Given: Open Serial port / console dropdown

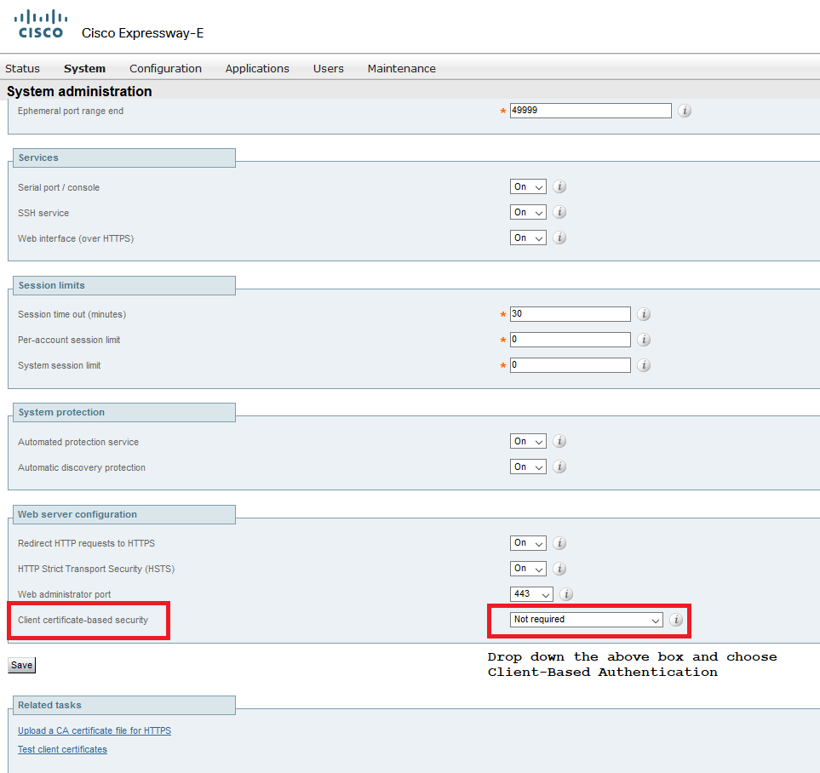Looking at the screenshot, I should click(x=528, y=186).
